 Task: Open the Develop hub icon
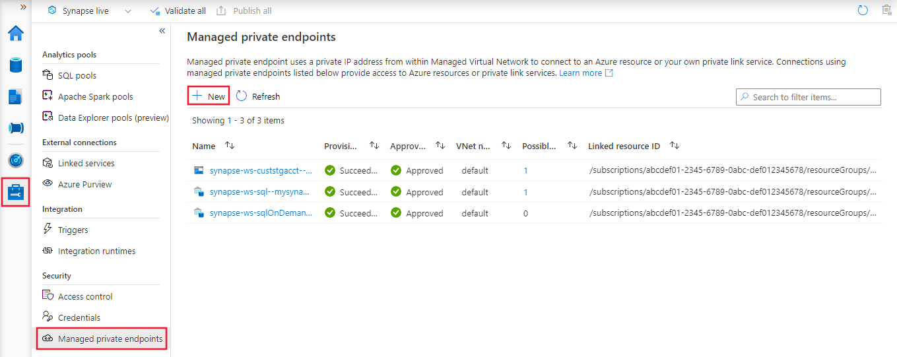(15, 97)
